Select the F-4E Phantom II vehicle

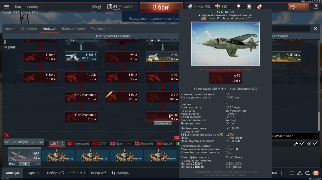point(81,117)
